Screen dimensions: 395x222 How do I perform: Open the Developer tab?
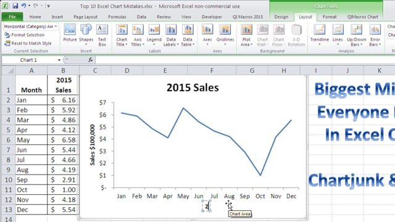tap(212, 17)
